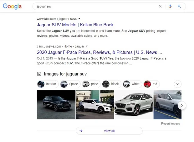This screenshot has height=142, width=194.
Task: Open kbb.com result options dropdown arrow
Action: [79, 19]
